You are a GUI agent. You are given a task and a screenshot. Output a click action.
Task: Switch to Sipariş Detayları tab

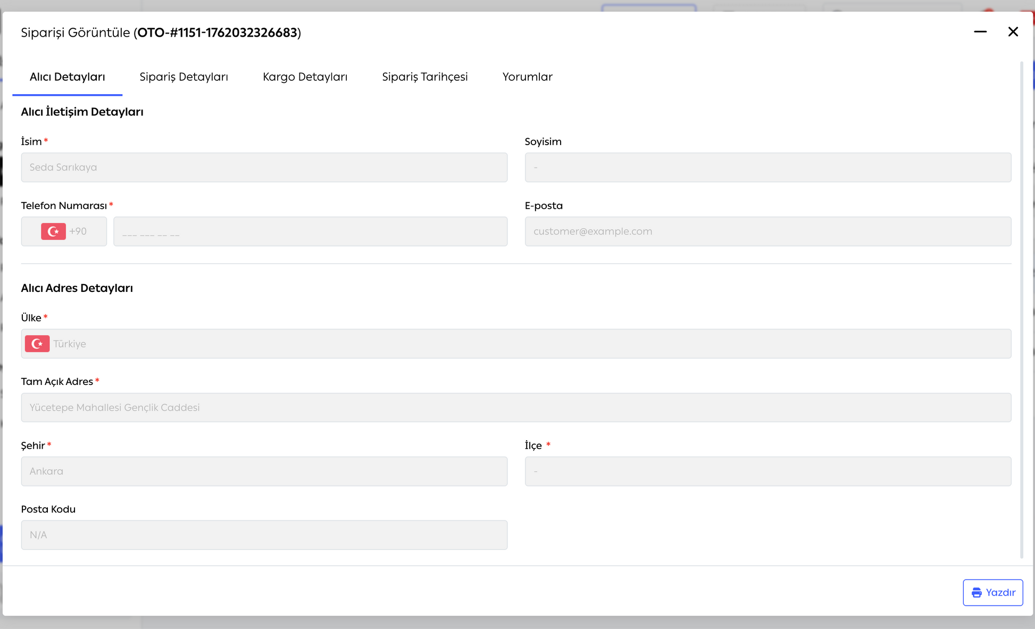coord(183,77)
